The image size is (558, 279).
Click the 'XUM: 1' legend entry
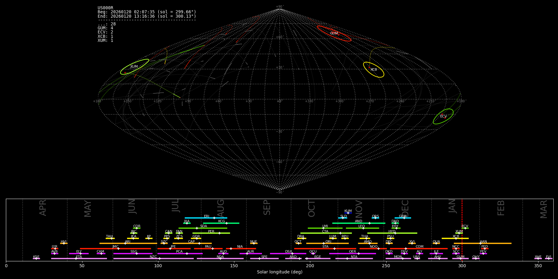[x=105, y=40]
